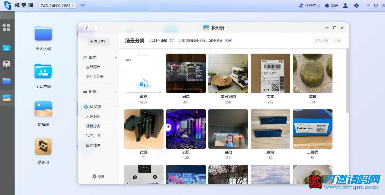Select 人像识别 in the sidebar
This screenshot has width=385, height=195.
pyautogui.click(x=93, y=116)
